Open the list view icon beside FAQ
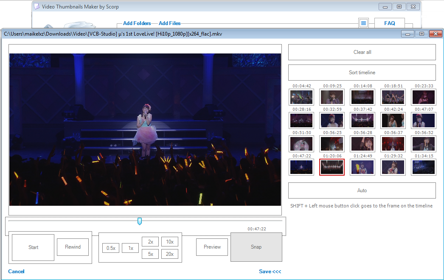Screen dimensions: 444x280 [363, 23]
